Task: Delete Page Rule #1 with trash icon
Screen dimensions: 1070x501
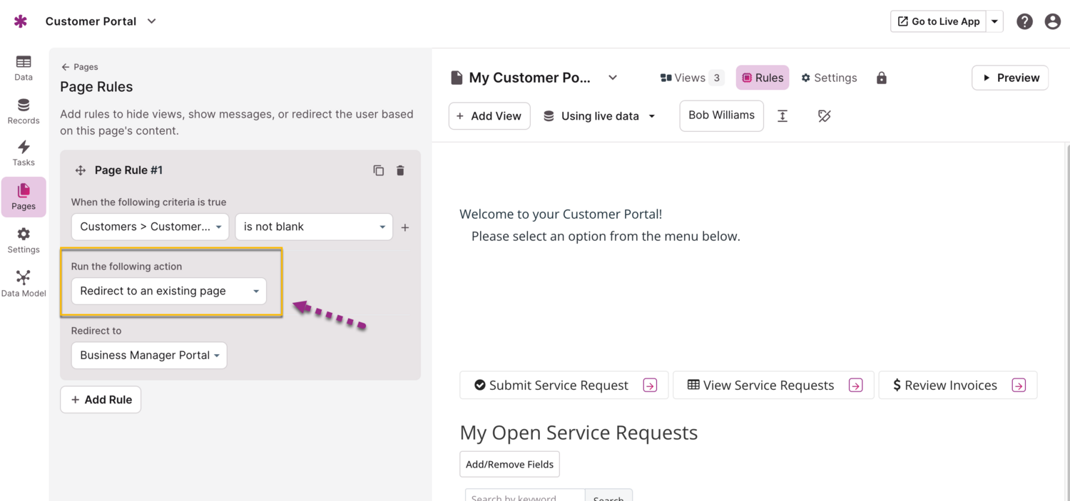Action: click(x=400, y=170)
